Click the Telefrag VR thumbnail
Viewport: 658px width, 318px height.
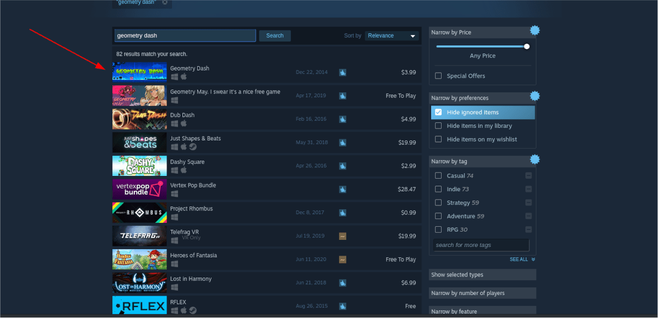tap(139, 235)
